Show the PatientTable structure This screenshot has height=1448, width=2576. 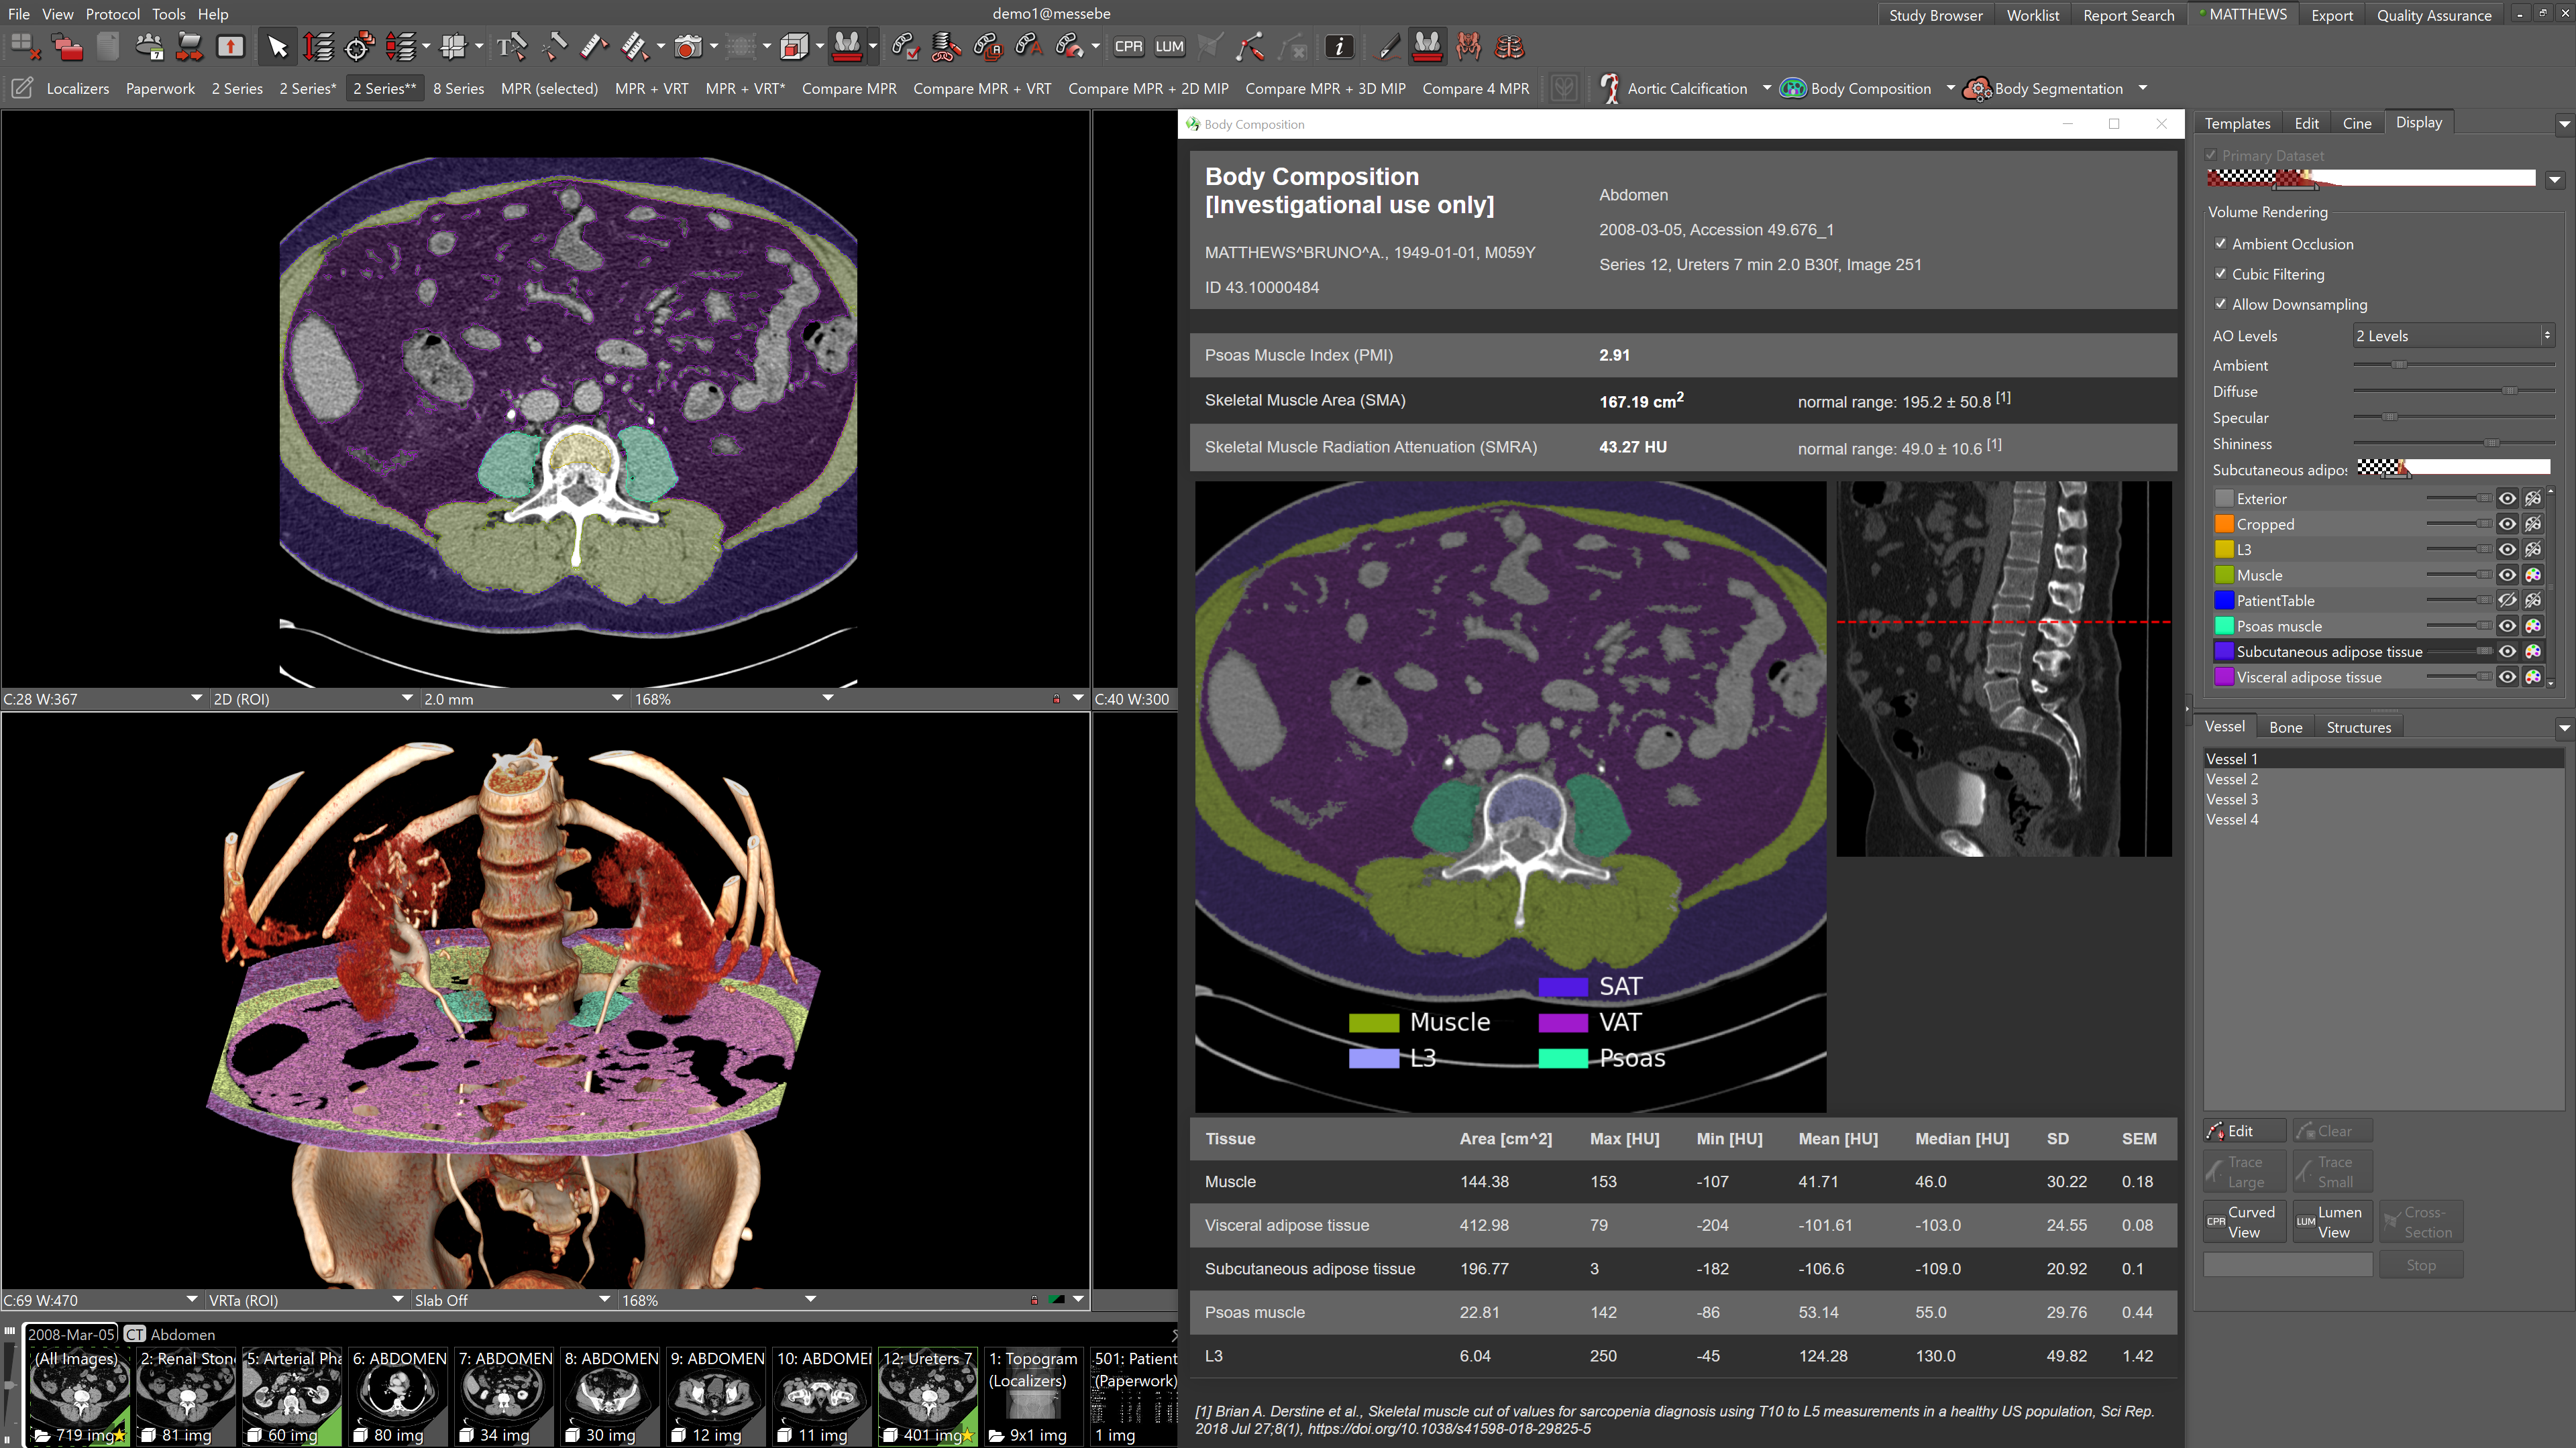pyautogui.click(x=2507, y=599)
